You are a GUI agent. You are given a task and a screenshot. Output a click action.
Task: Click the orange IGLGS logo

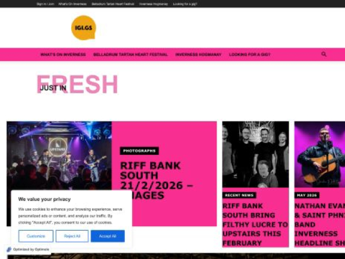click(x=83, y=28)
